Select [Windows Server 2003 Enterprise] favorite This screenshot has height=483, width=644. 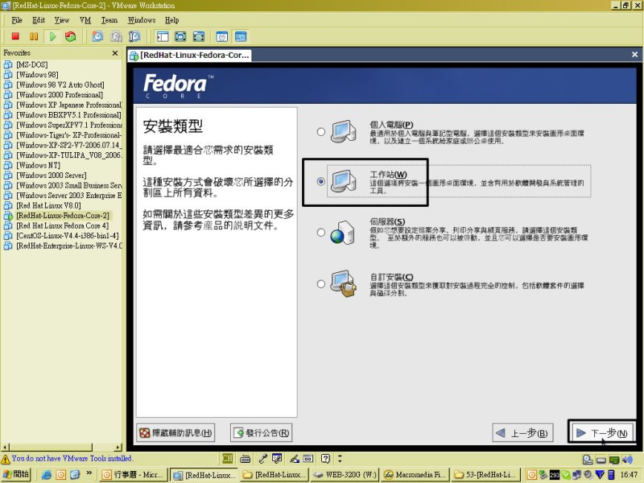(69, 196)
